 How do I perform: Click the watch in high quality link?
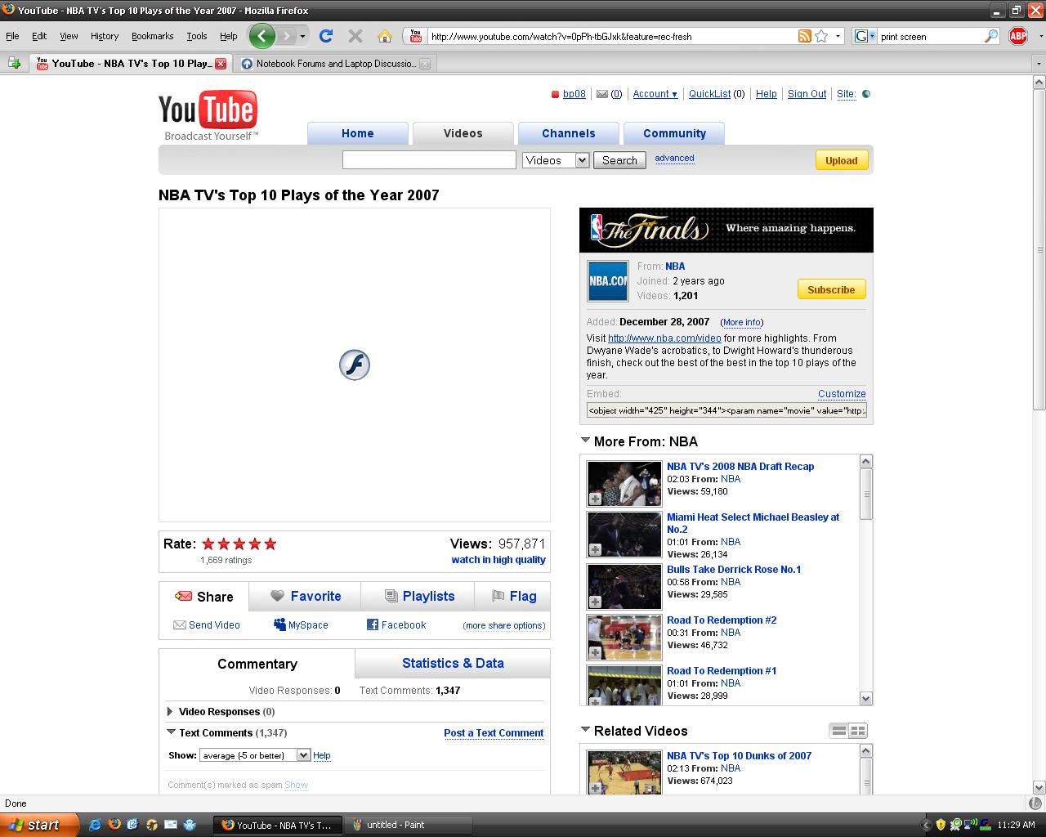point(498,560)
